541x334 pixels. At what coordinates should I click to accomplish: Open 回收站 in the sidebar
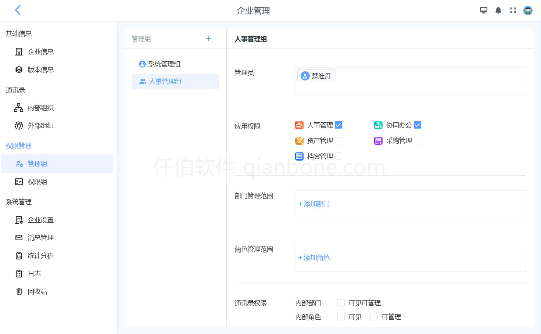pyautogui.click(x=37, y=291)
